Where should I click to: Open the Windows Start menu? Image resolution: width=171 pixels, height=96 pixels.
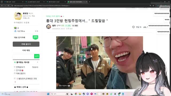pyautogui.click(x=48, y=94)
